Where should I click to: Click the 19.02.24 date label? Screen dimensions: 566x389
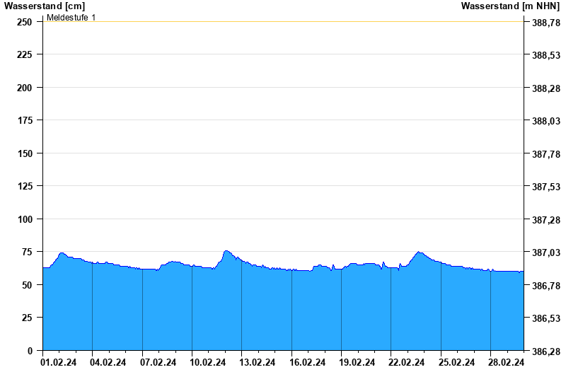357,363
